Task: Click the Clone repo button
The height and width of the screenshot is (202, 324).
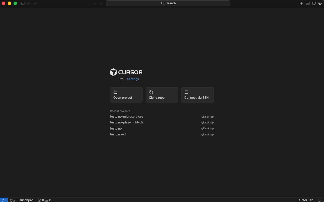Action: 162,95
